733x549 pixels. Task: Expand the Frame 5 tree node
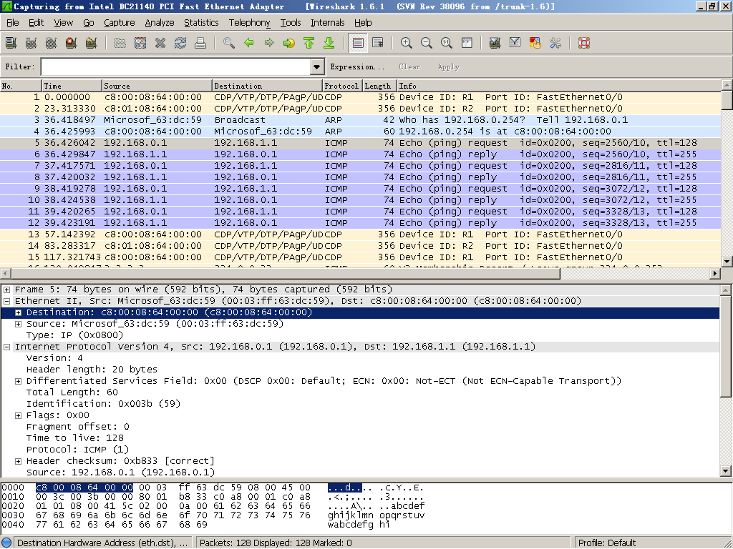tap(7, 290)
